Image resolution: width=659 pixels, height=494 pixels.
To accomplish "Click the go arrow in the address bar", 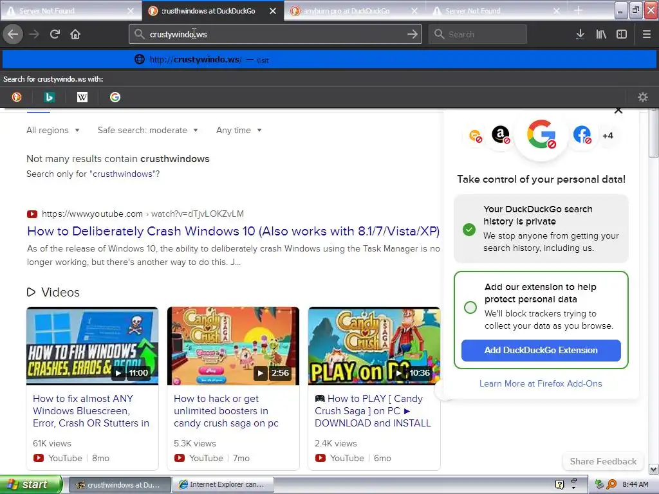I will click(413, 34).
